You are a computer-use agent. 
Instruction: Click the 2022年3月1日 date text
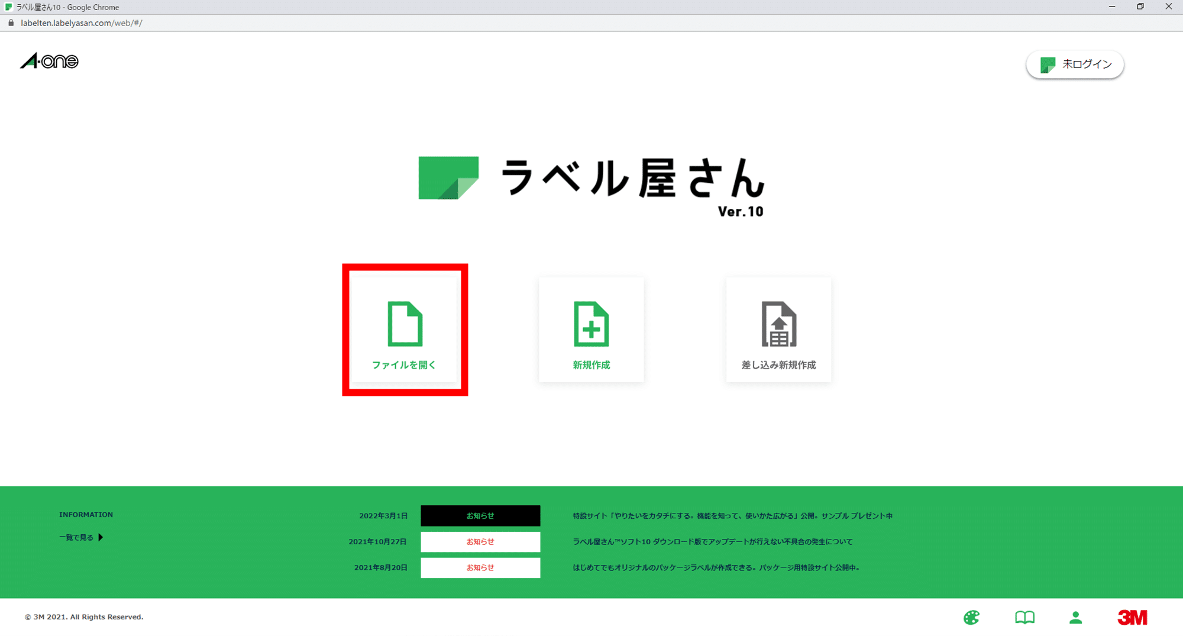383,516
